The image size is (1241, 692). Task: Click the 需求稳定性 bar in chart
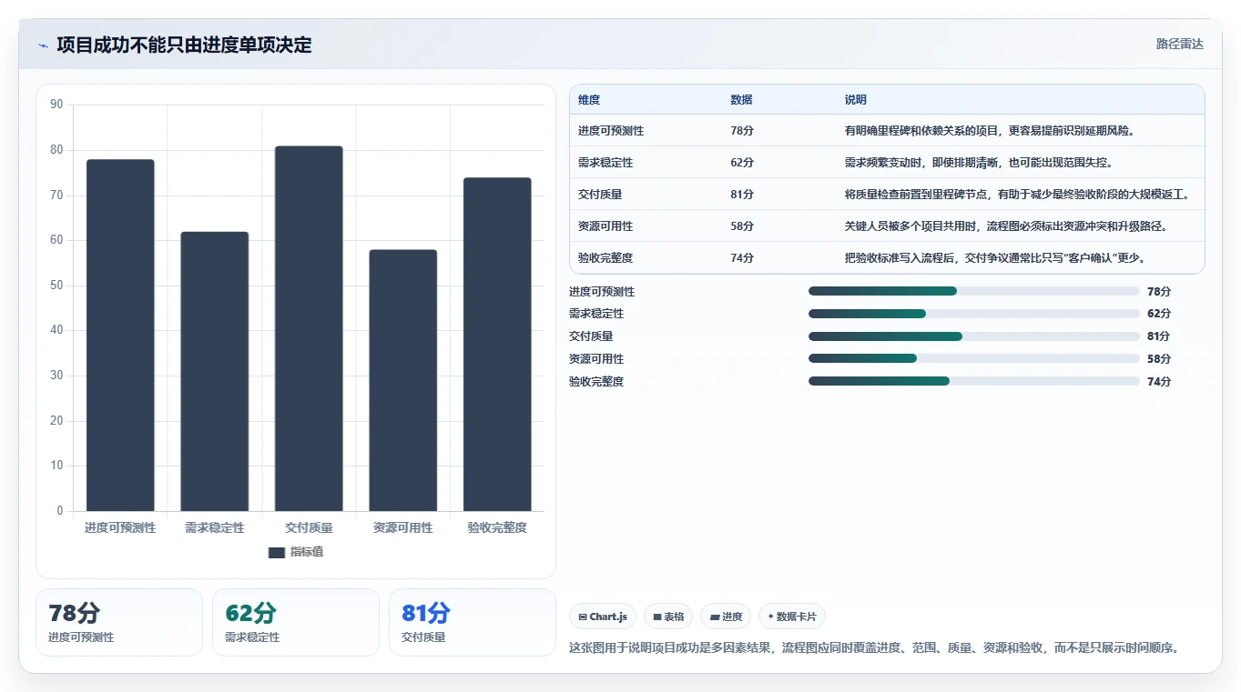point(214,372)
